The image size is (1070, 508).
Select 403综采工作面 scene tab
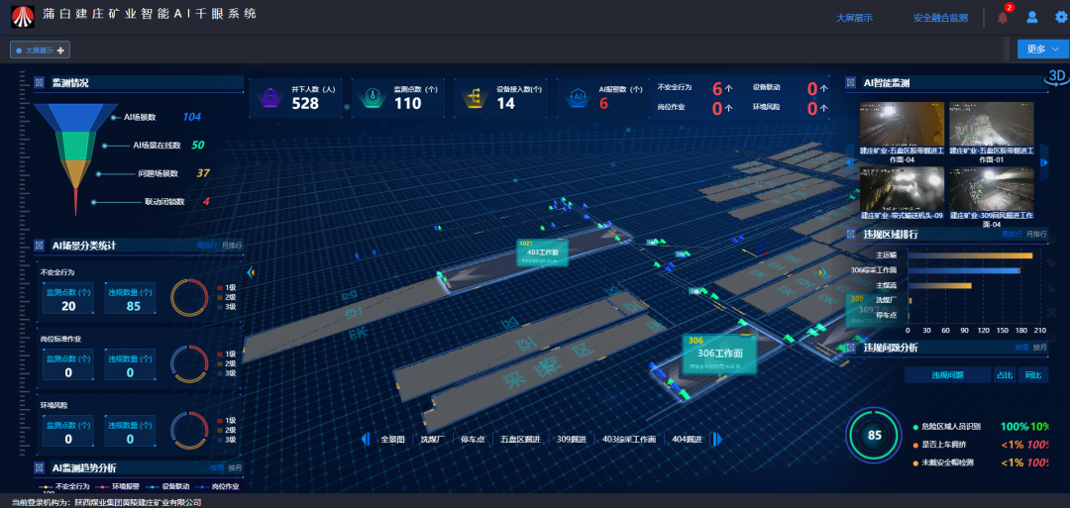[x=629, y=439]
